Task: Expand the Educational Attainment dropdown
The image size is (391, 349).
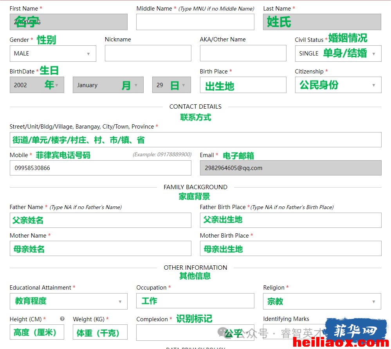Action: [x=68, y=301]
